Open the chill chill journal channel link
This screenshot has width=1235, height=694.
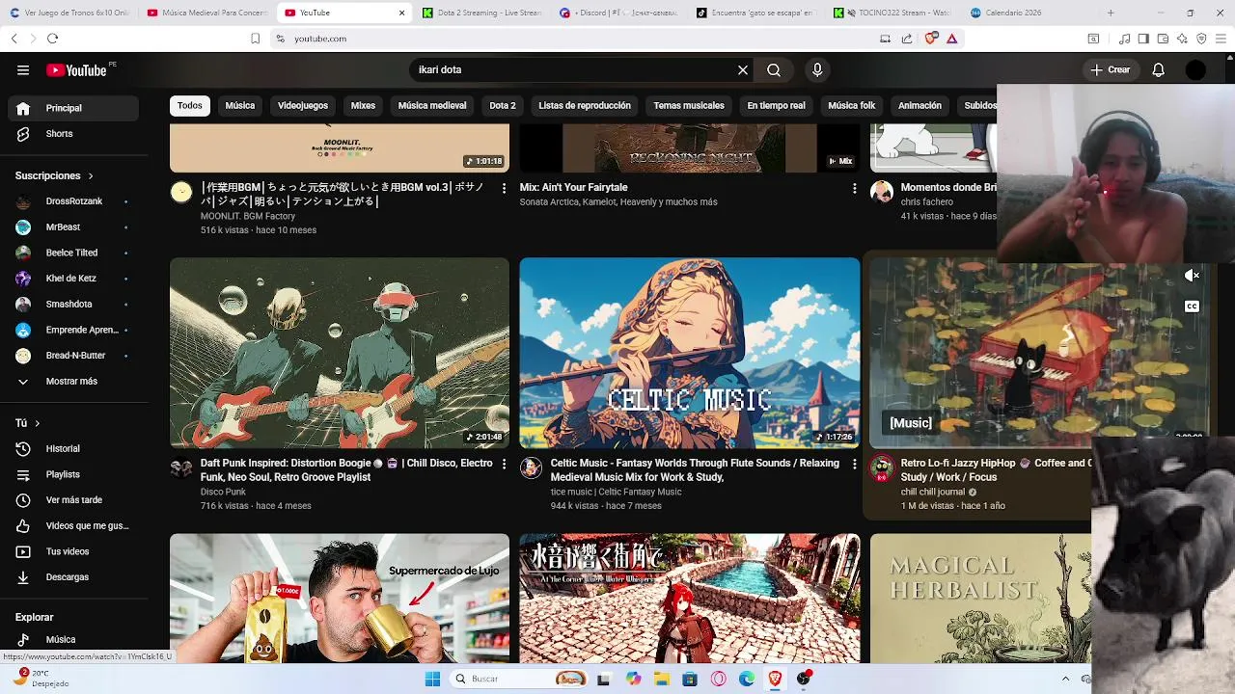(x=933, y=492)
